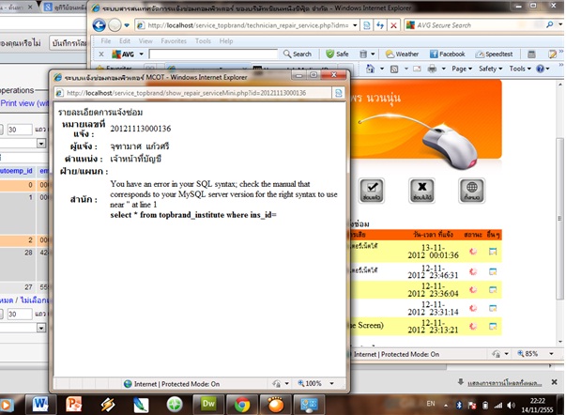Click the AVG toolbar Search button
Viewport: 566px width, 415px height.
click(298, 54)
